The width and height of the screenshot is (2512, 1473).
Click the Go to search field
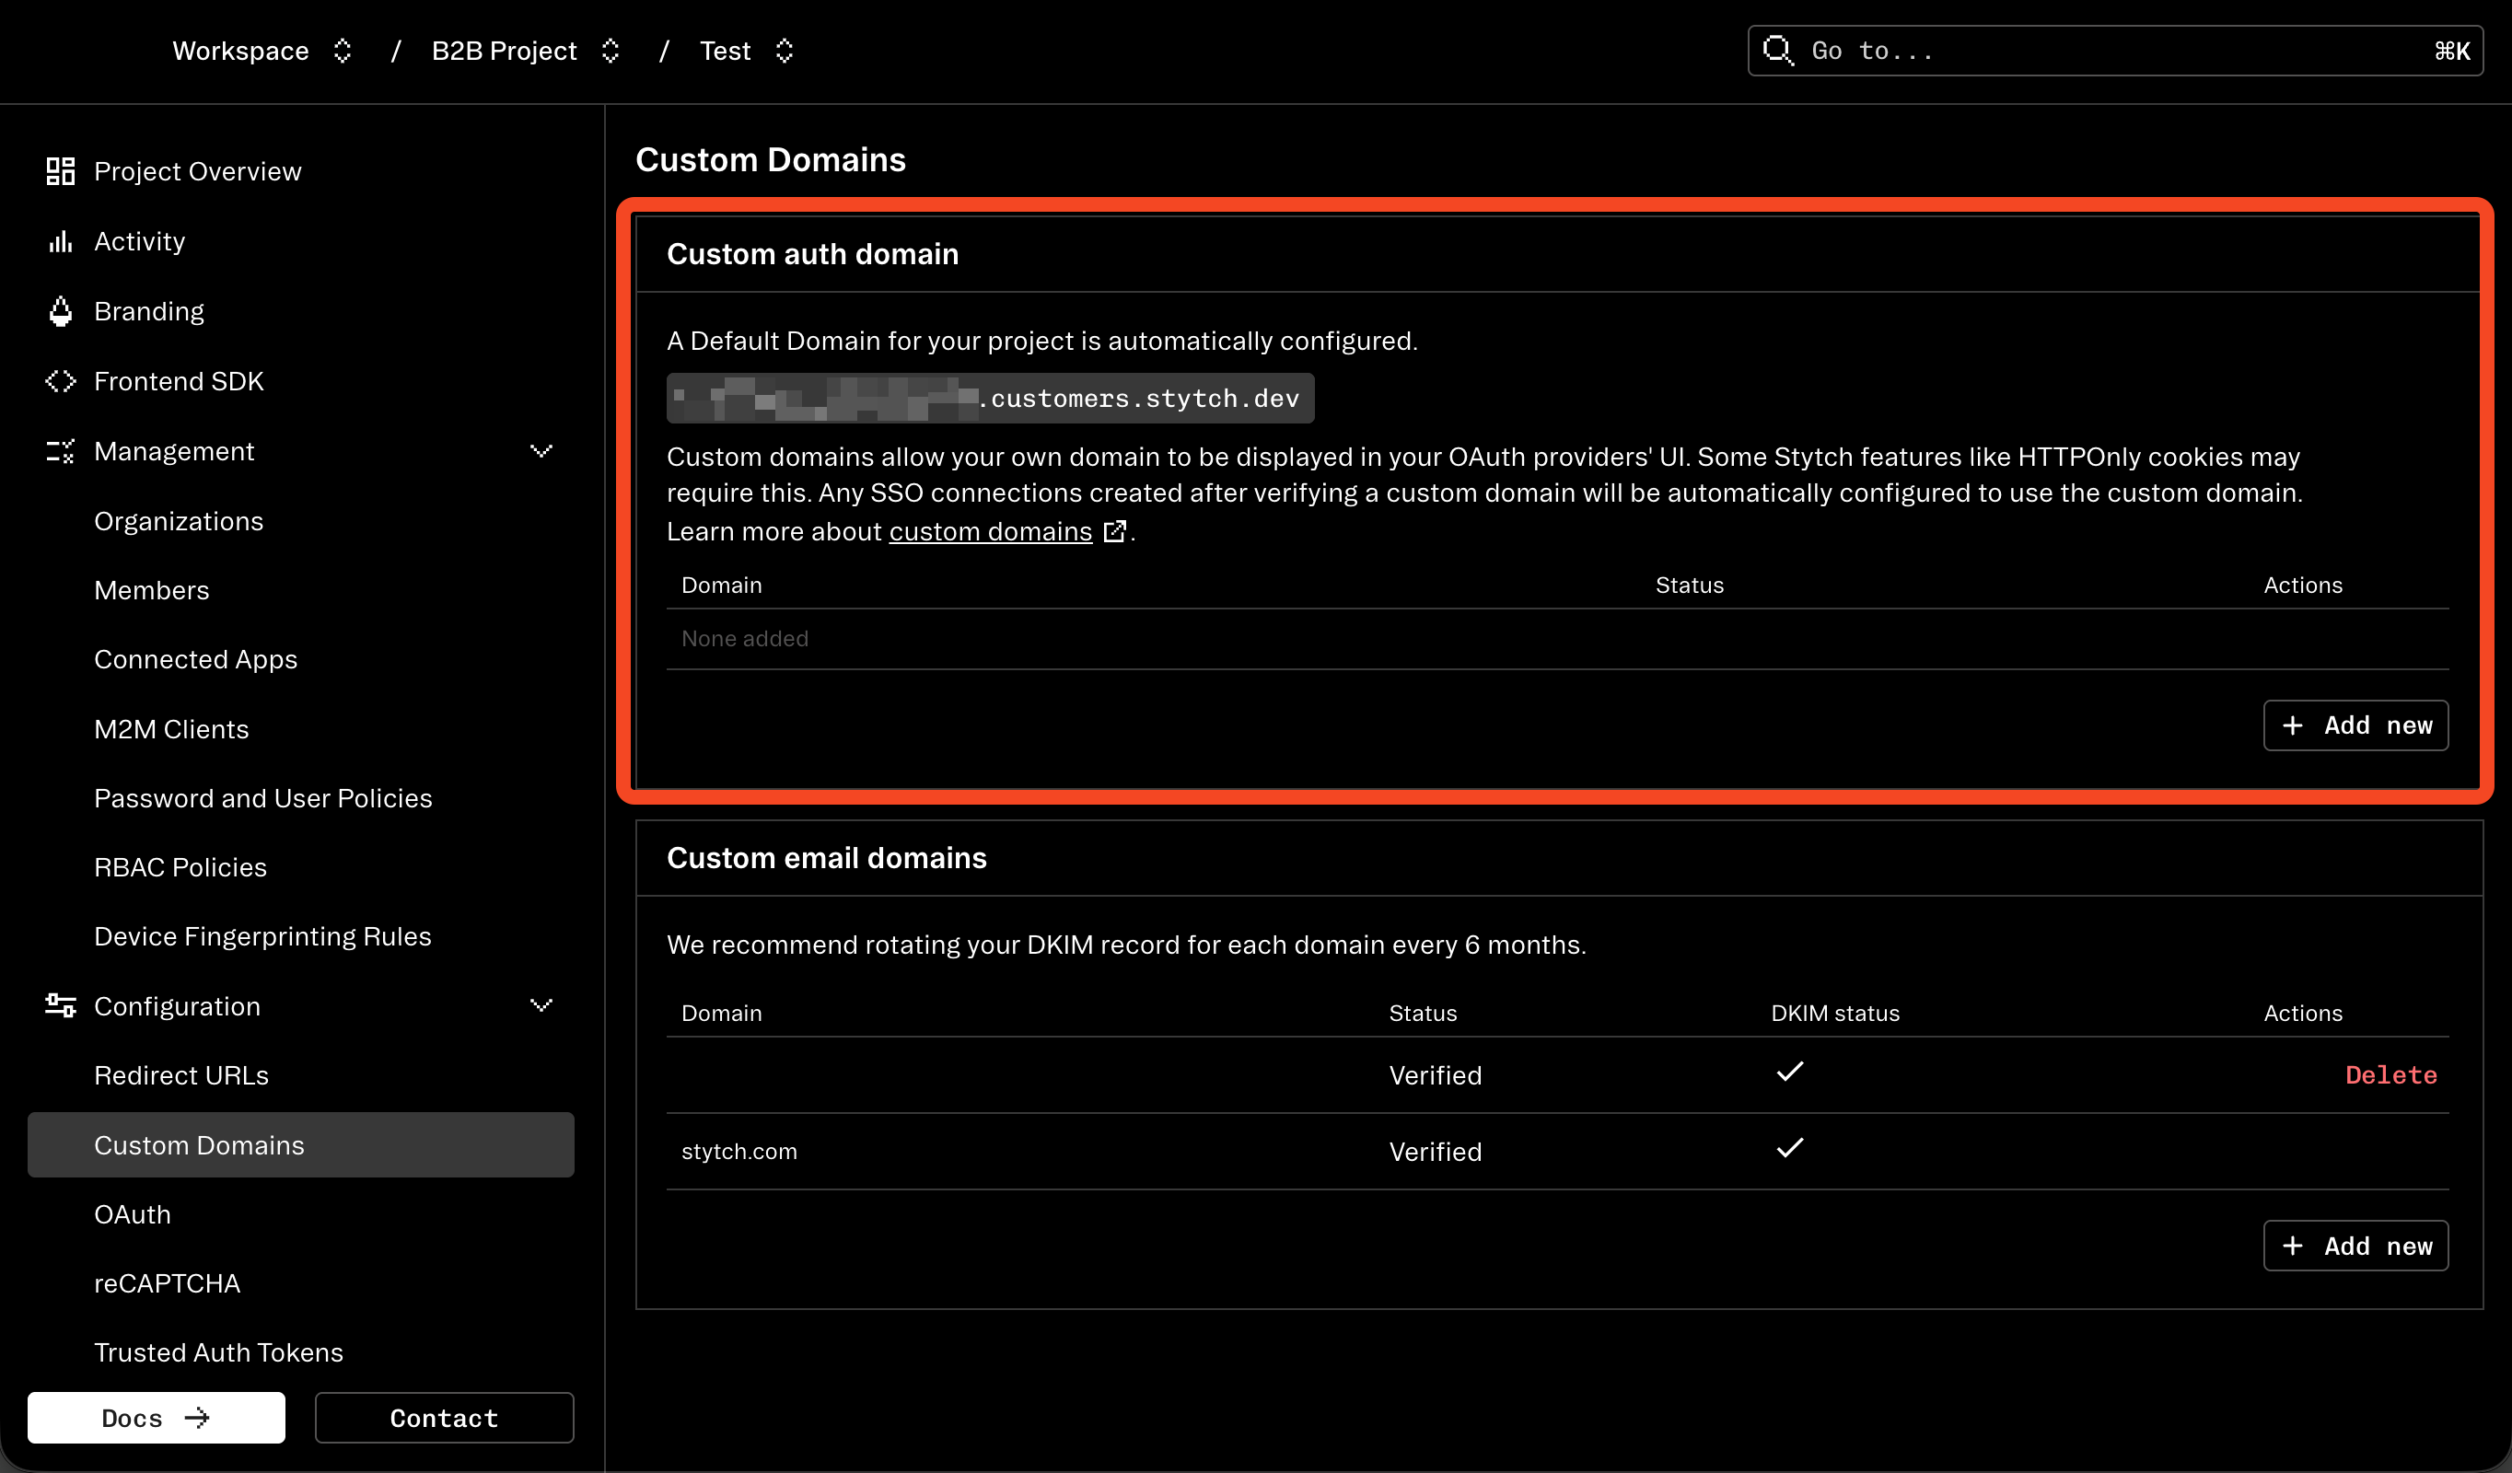point(2093,50)
